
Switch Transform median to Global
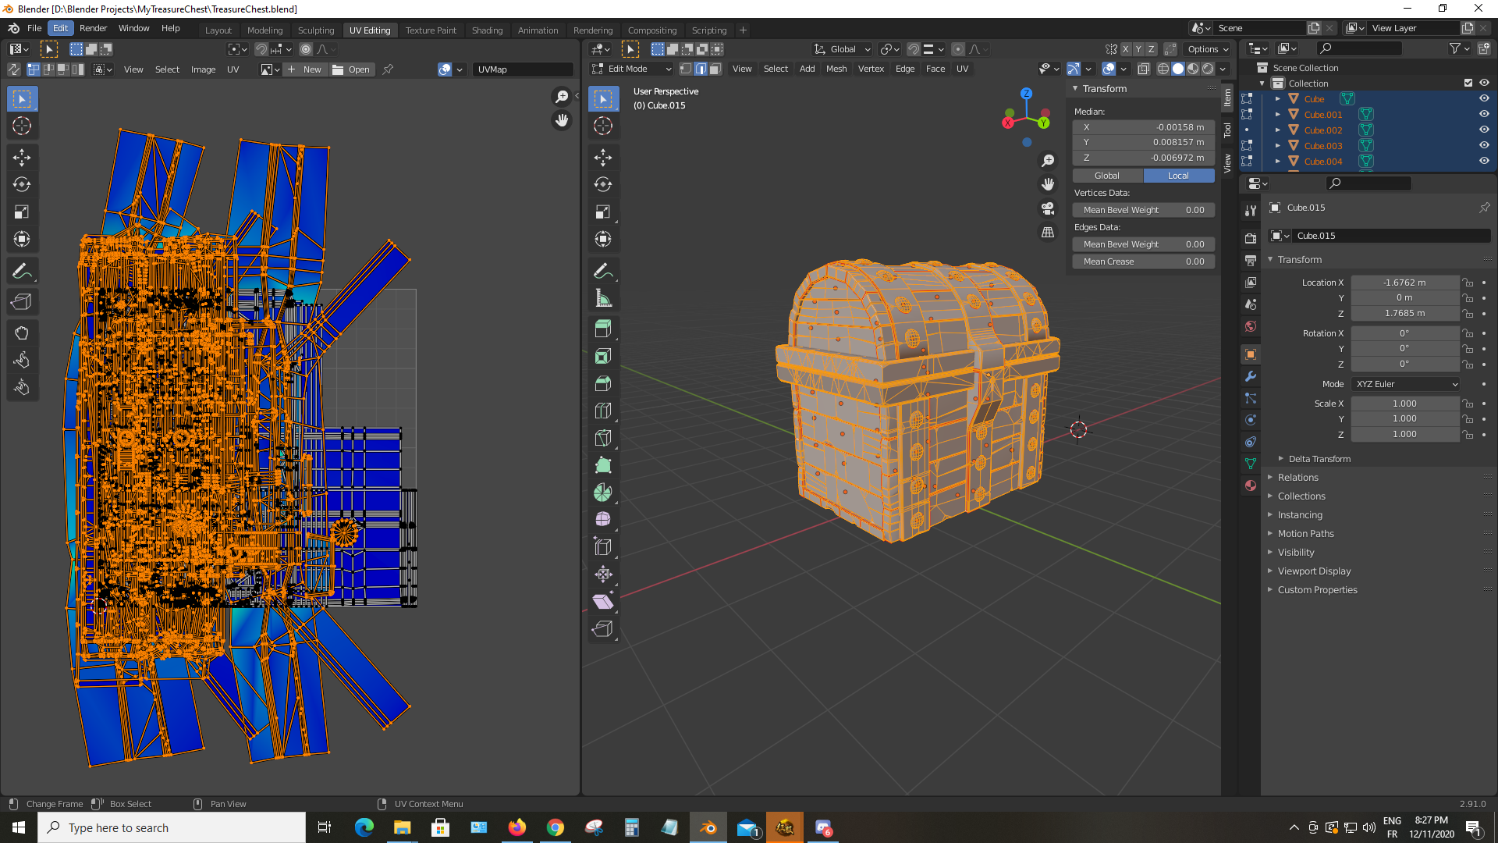[1107, 176]
